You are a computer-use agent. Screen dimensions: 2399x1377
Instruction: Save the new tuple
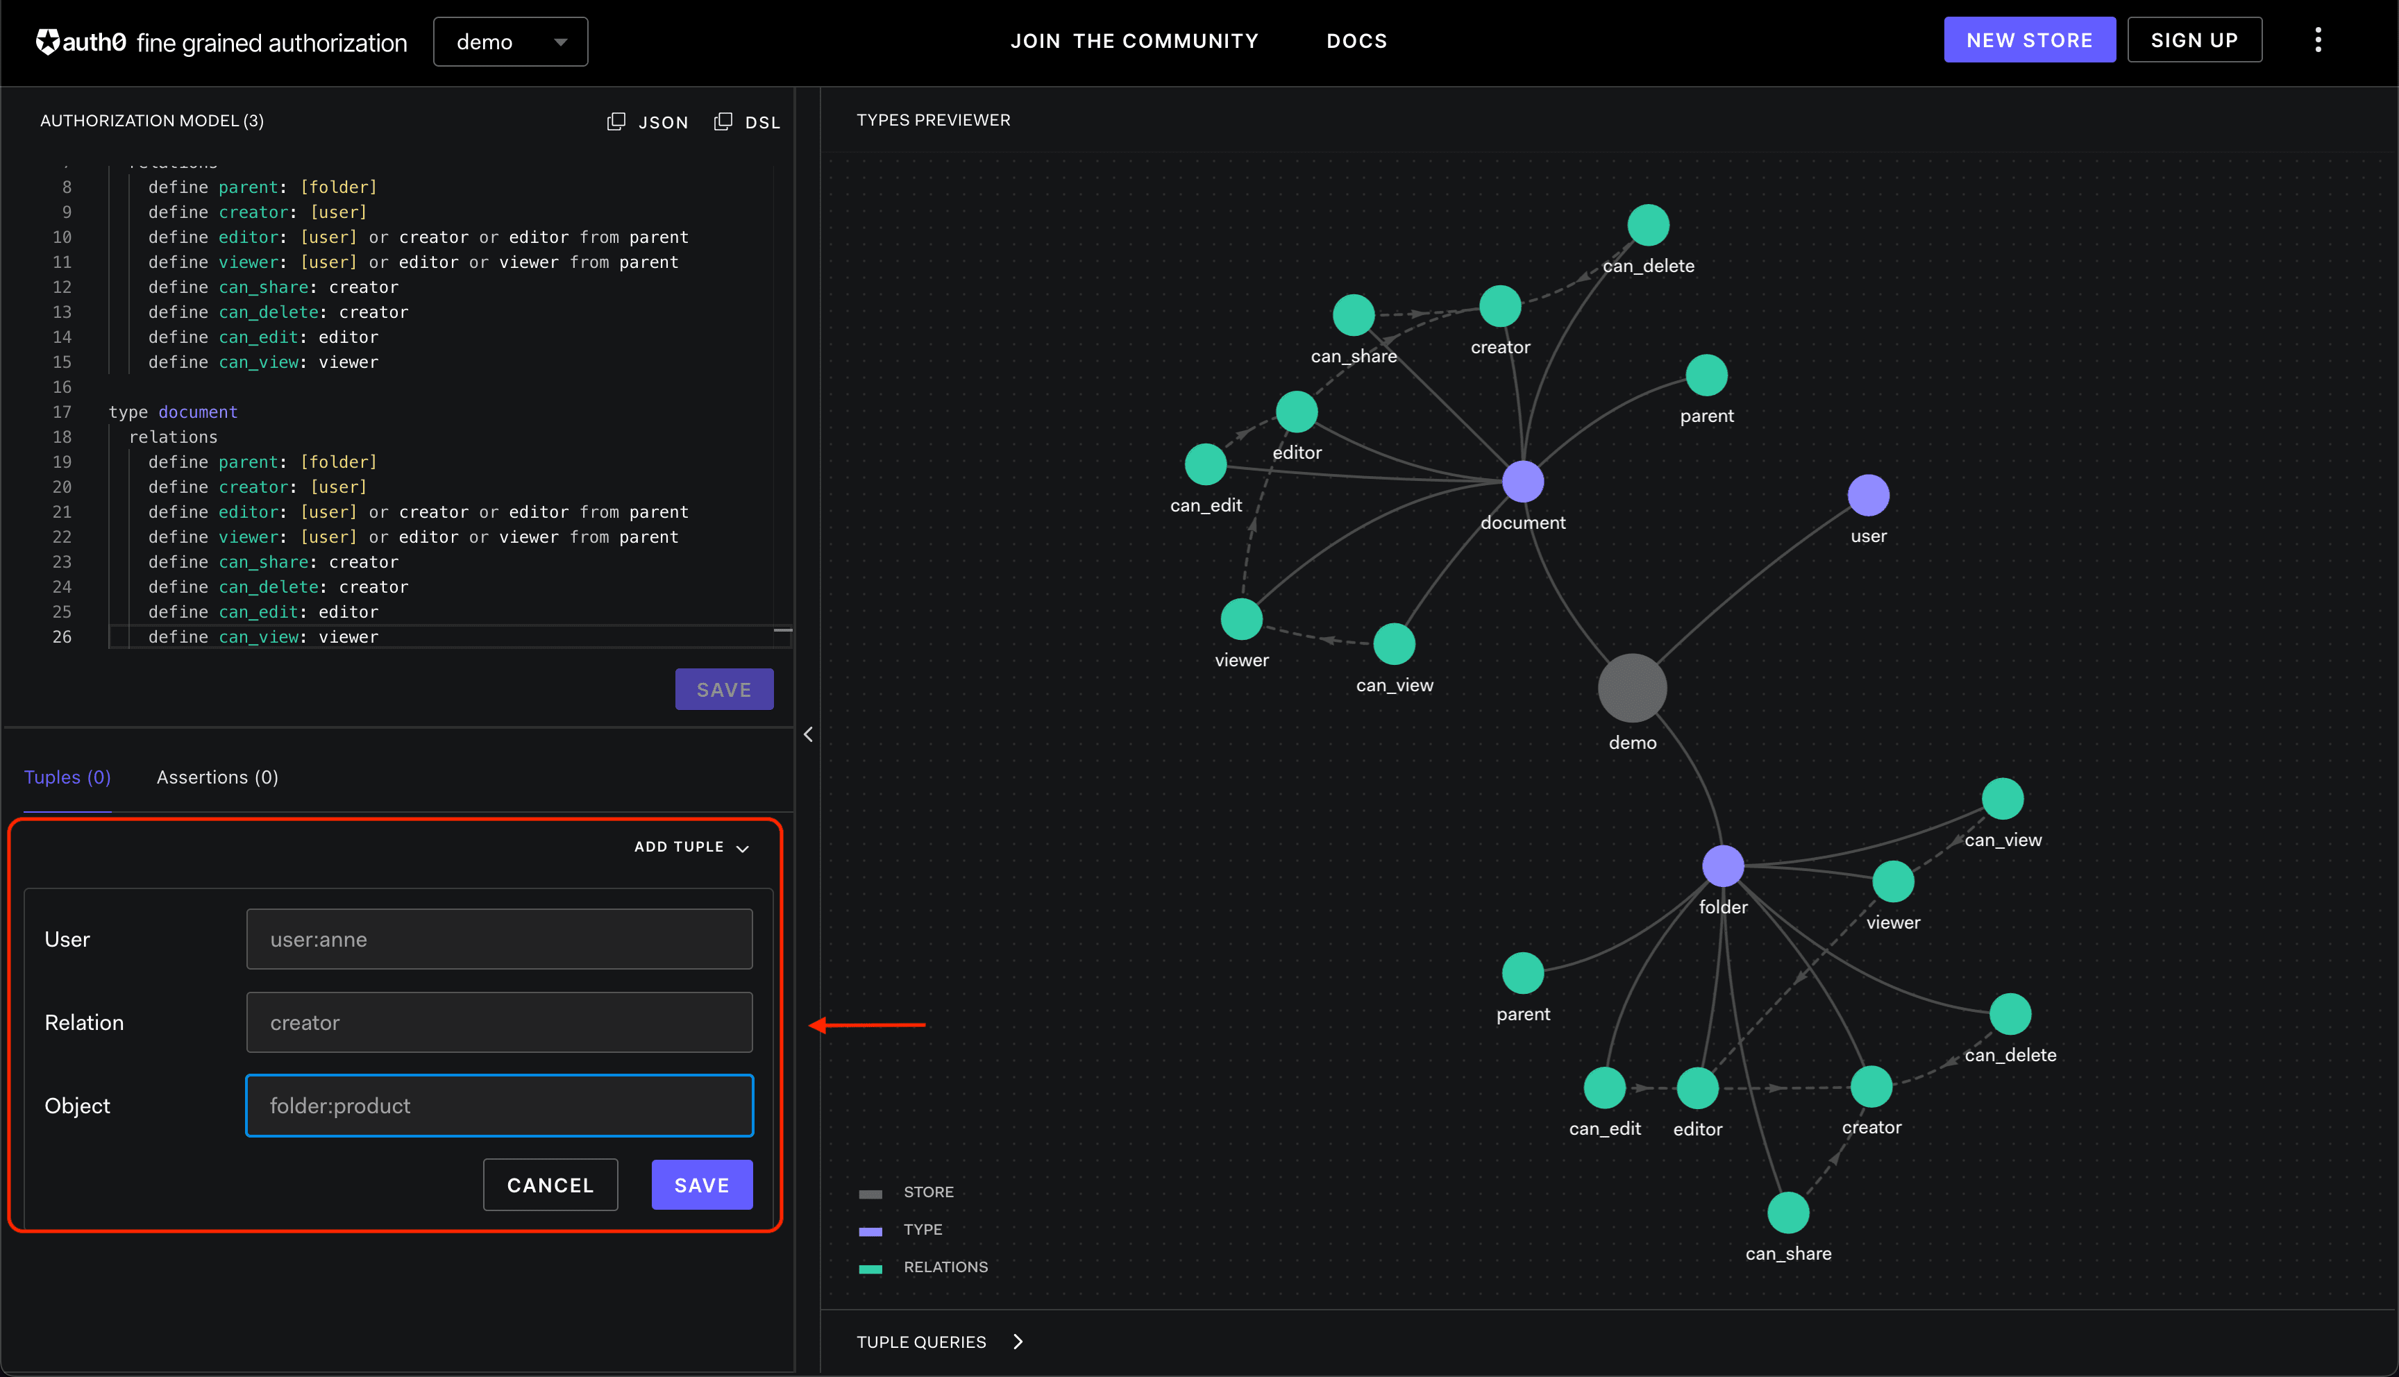[x=702, y=1185]
